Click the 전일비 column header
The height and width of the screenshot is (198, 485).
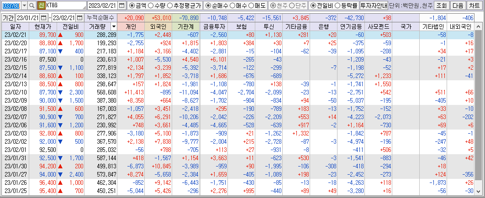tap(70, 27)
